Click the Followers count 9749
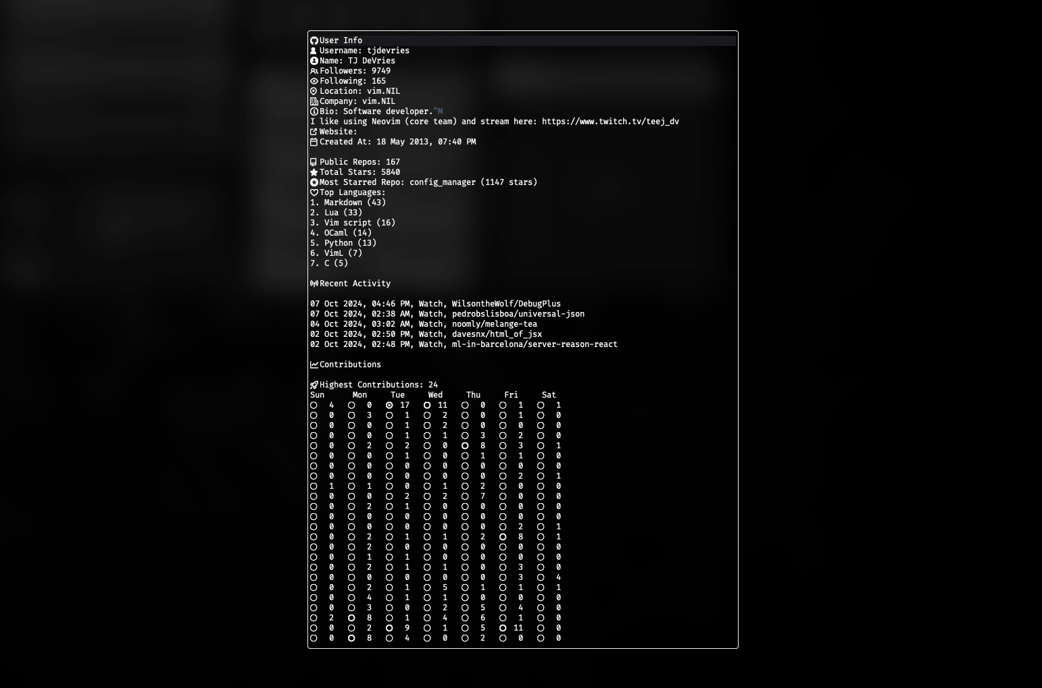 [x=381, y=71]
